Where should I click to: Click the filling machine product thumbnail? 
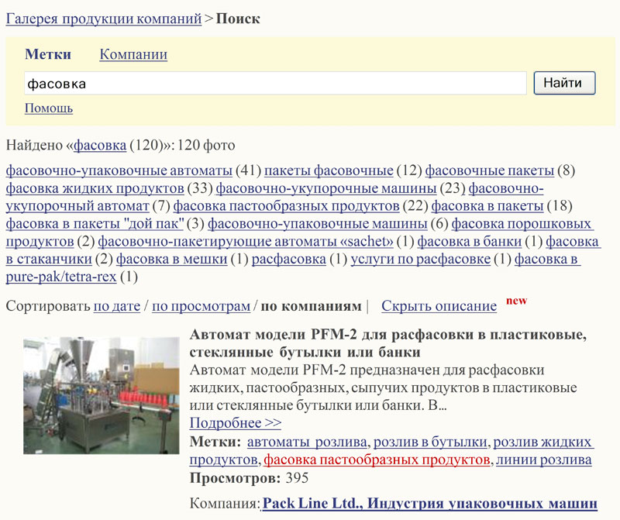[101, 384]
